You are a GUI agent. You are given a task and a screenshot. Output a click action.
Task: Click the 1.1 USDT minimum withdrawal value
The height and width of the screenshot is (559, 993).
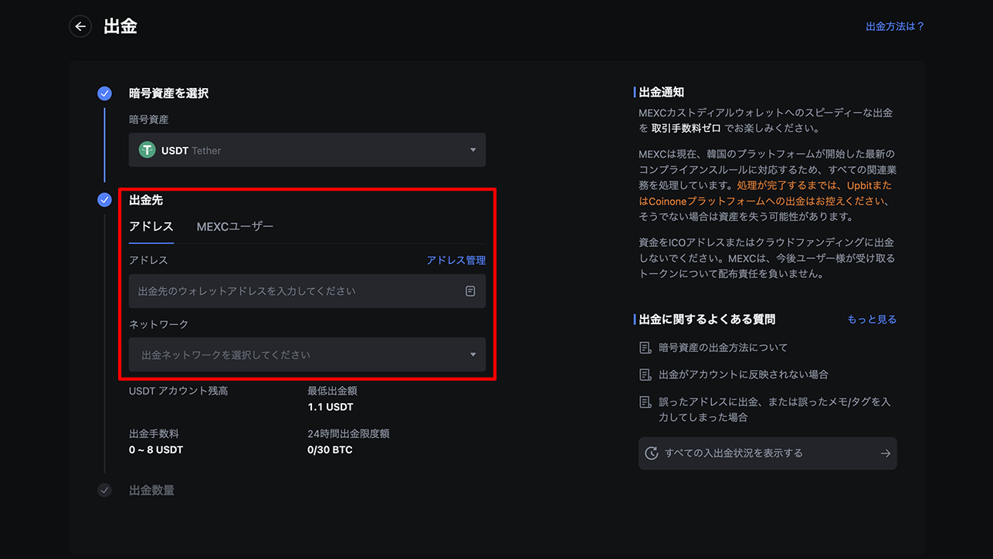coord(330,407)
